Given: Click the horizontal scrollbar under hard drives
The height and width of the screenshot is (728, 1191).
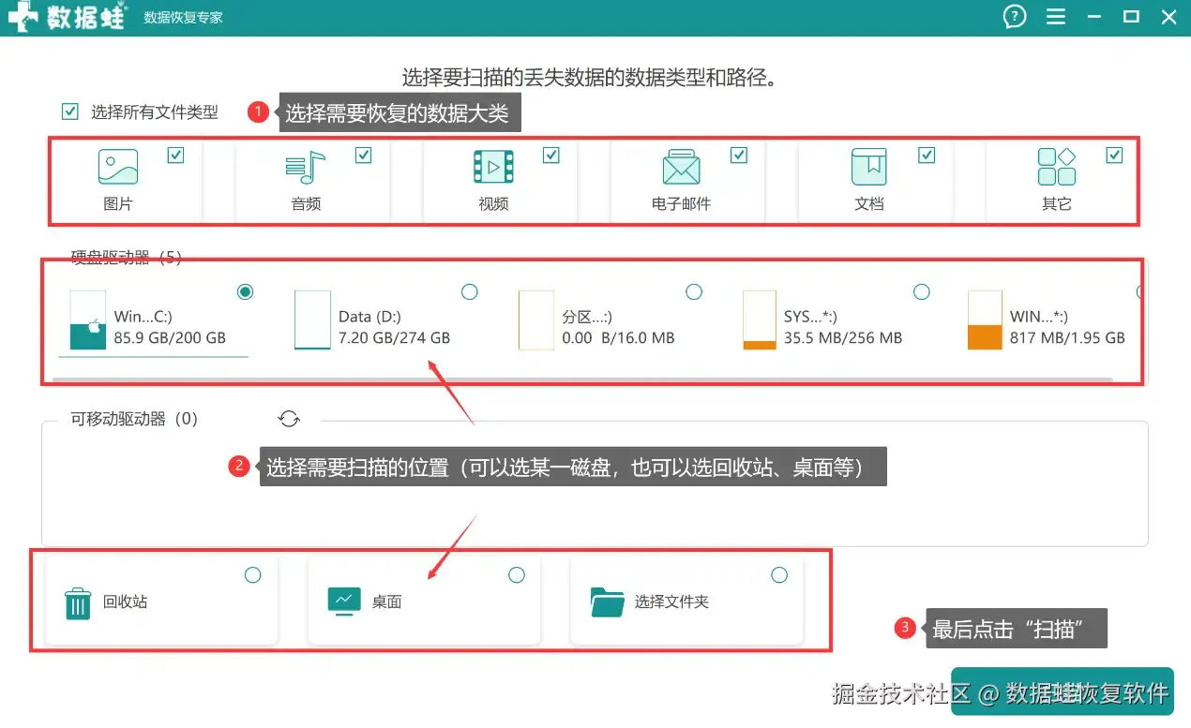Looking at the screenshot, I should [583, 379].
